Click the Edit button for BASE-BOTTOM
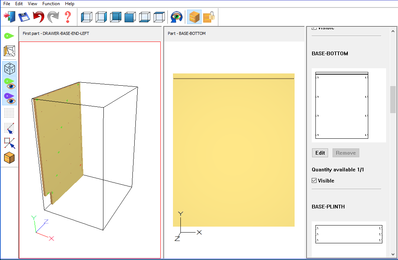Screen dimensions: 398x260 click(x=320, y=153)
